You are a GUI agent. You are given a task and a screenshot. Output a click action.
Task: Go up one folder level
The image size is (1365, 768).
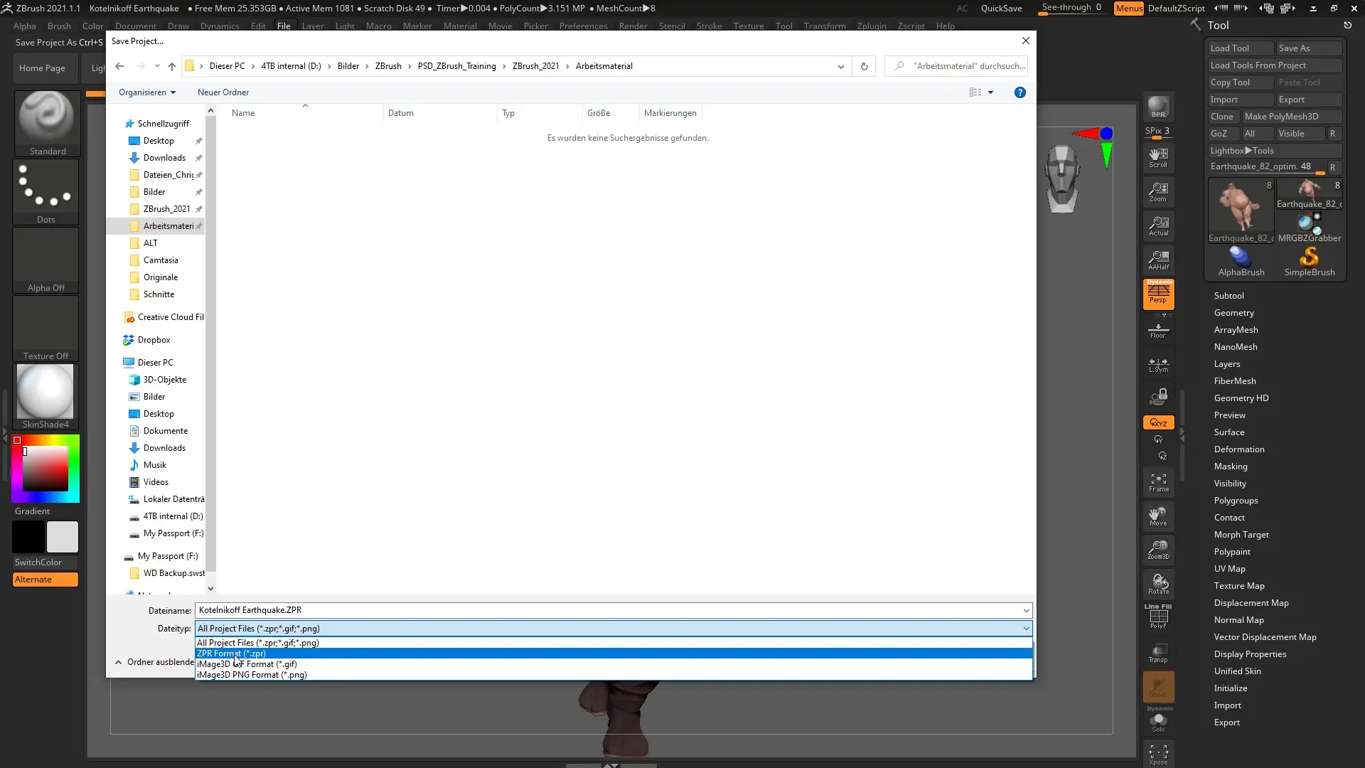pyautogui.click(x=171, y=66)
